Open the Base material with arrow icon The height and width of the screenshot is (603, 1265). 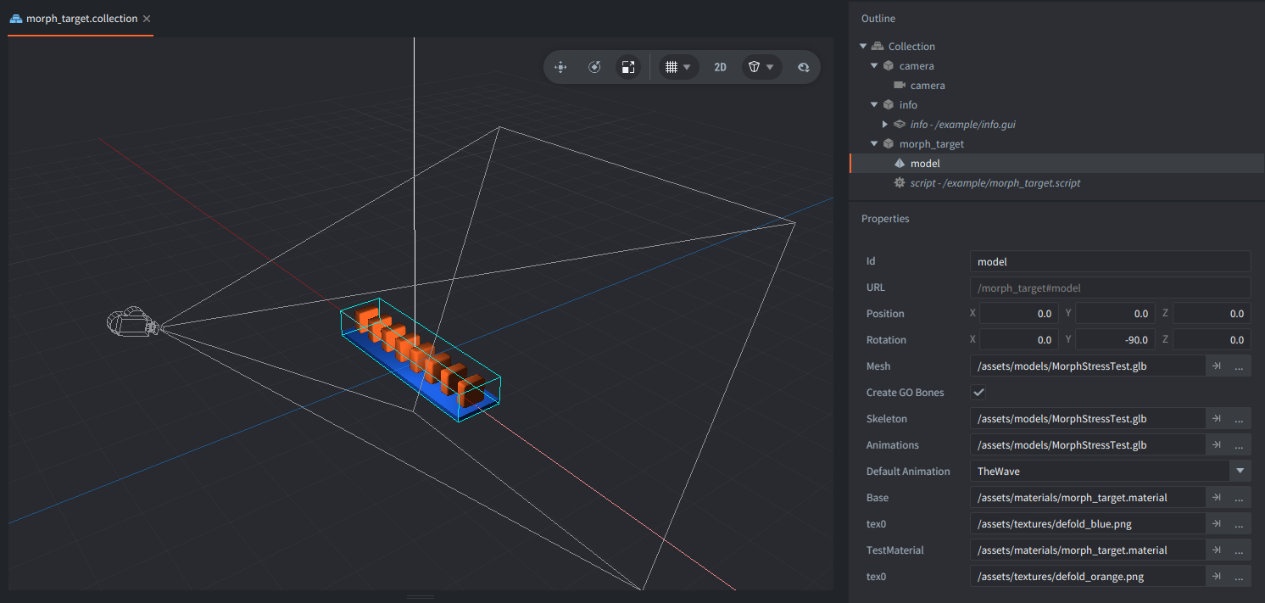coord(1217,498)
